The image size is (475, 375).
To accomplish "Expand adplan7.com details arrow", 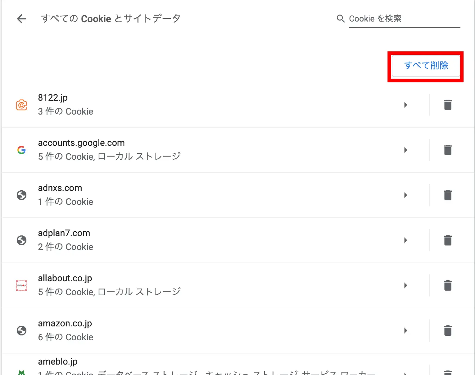I will coord(406,240).
